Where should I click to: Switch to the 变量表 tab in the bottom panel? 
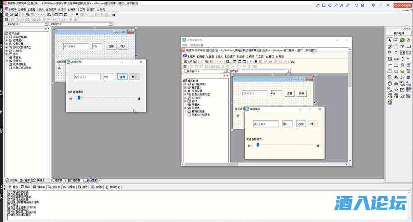pyautogui.click(x=70, y=186)
